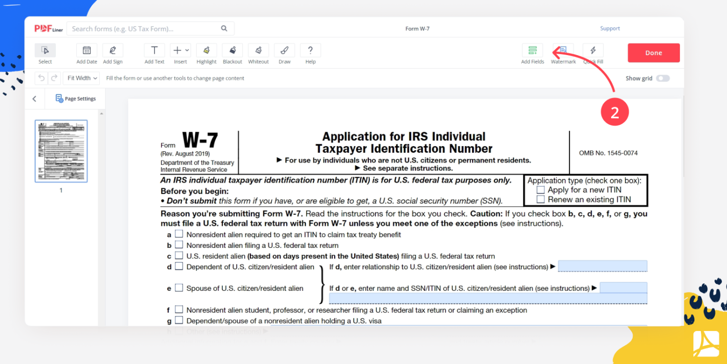Click the OMB No. 1545-0074 text

[608, 153]
